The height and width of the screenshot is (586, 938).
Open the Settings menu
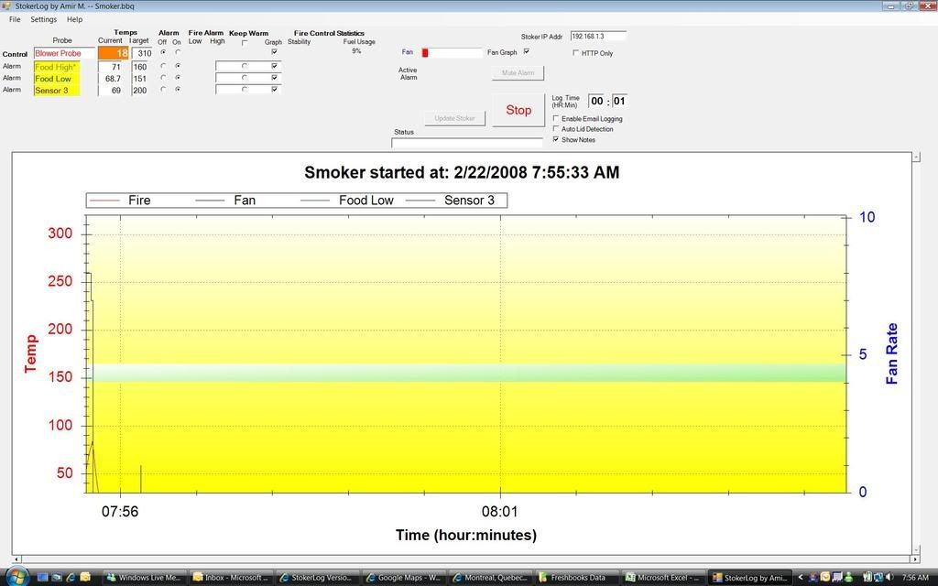pyautogui.click(x=44, y=20)
